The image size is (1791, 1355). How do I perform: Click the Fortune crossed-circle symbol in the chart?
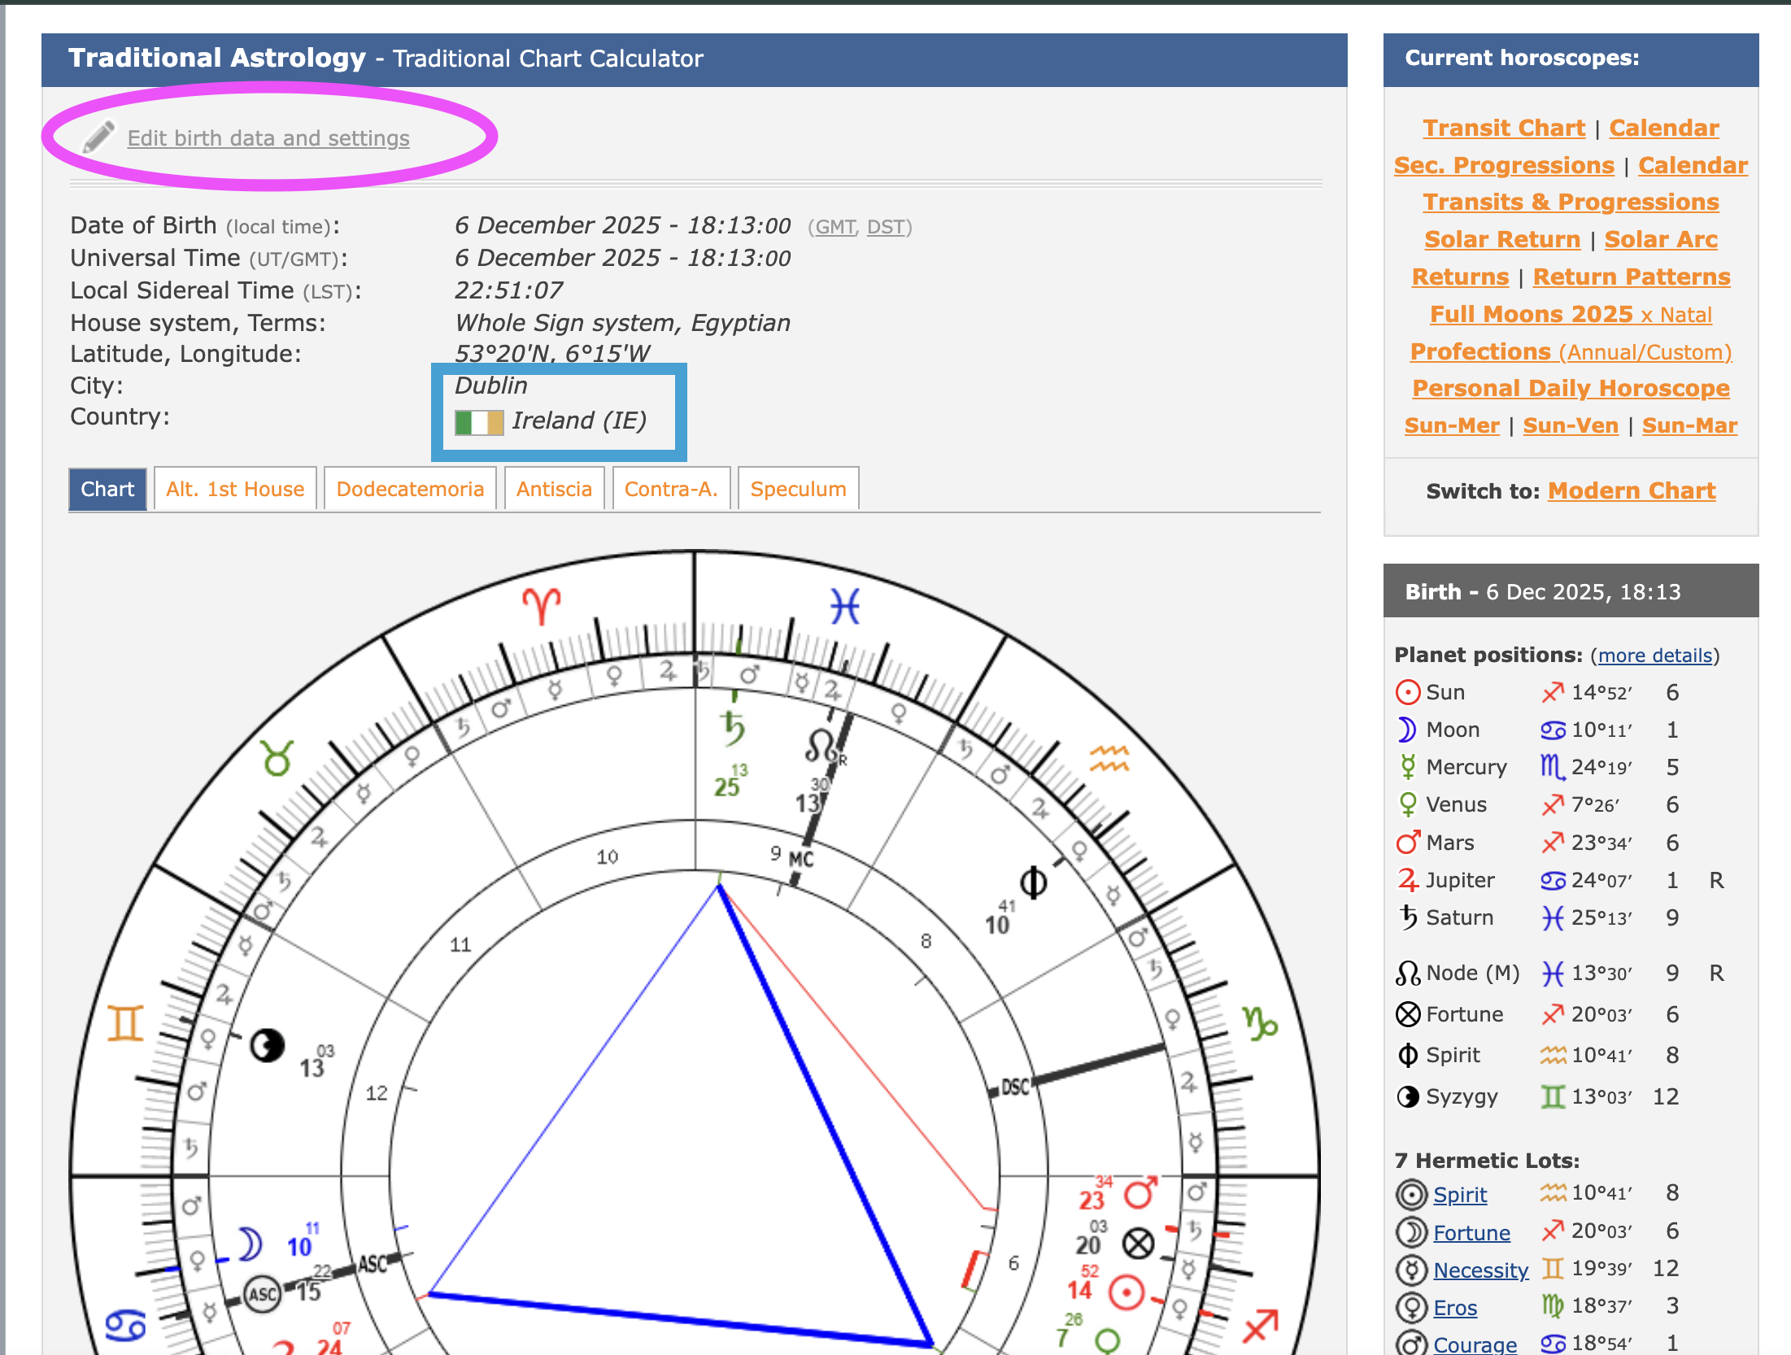click(x=1138, y=1244)
